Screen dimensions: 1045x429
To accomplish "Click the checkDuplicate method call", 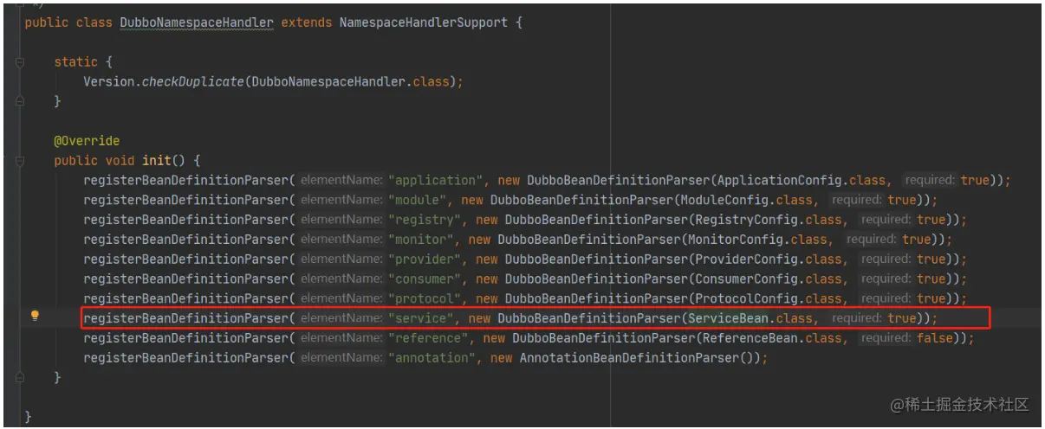I will pos(193,81).
